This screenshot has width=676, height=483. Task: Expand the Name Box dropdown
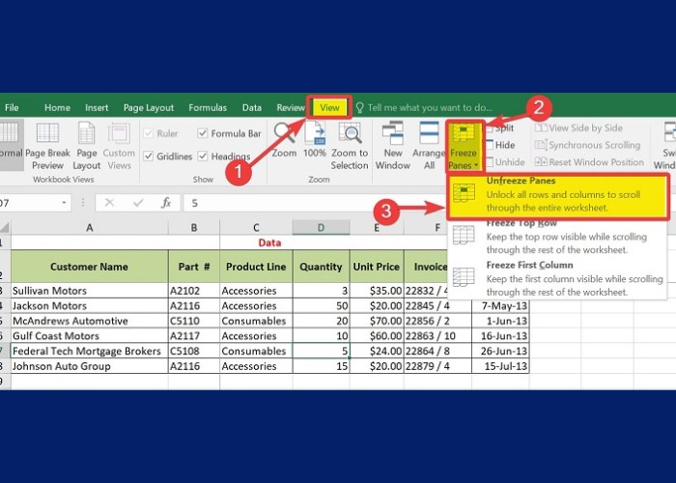pos(65,203)
